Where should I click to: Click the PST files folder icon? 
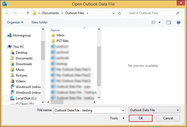click(53, 41)
